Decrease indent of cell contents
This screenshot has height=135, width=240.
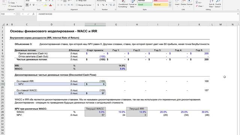tap(69, 5)
